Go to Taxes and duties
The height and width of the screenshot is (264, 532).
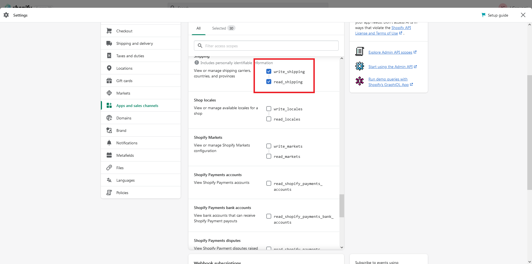141,56
